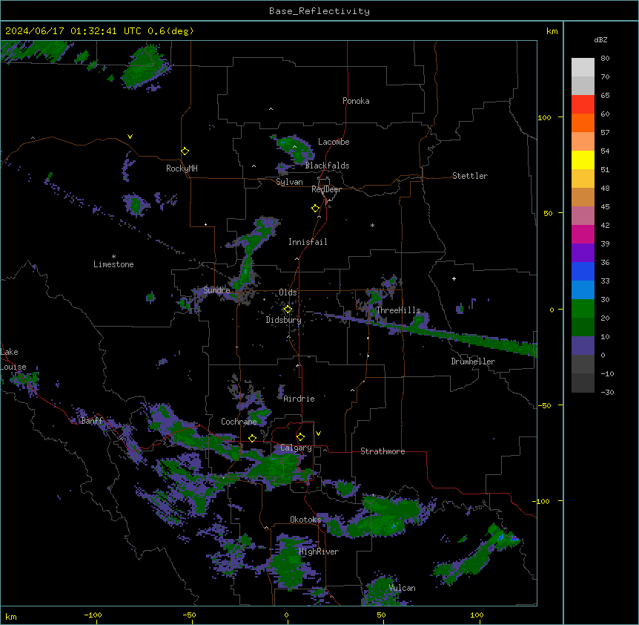This screenshot has width=639, height=625.
Task: Click the blue 36 dBZ legend swatch
Action: [x=583, y=271]
